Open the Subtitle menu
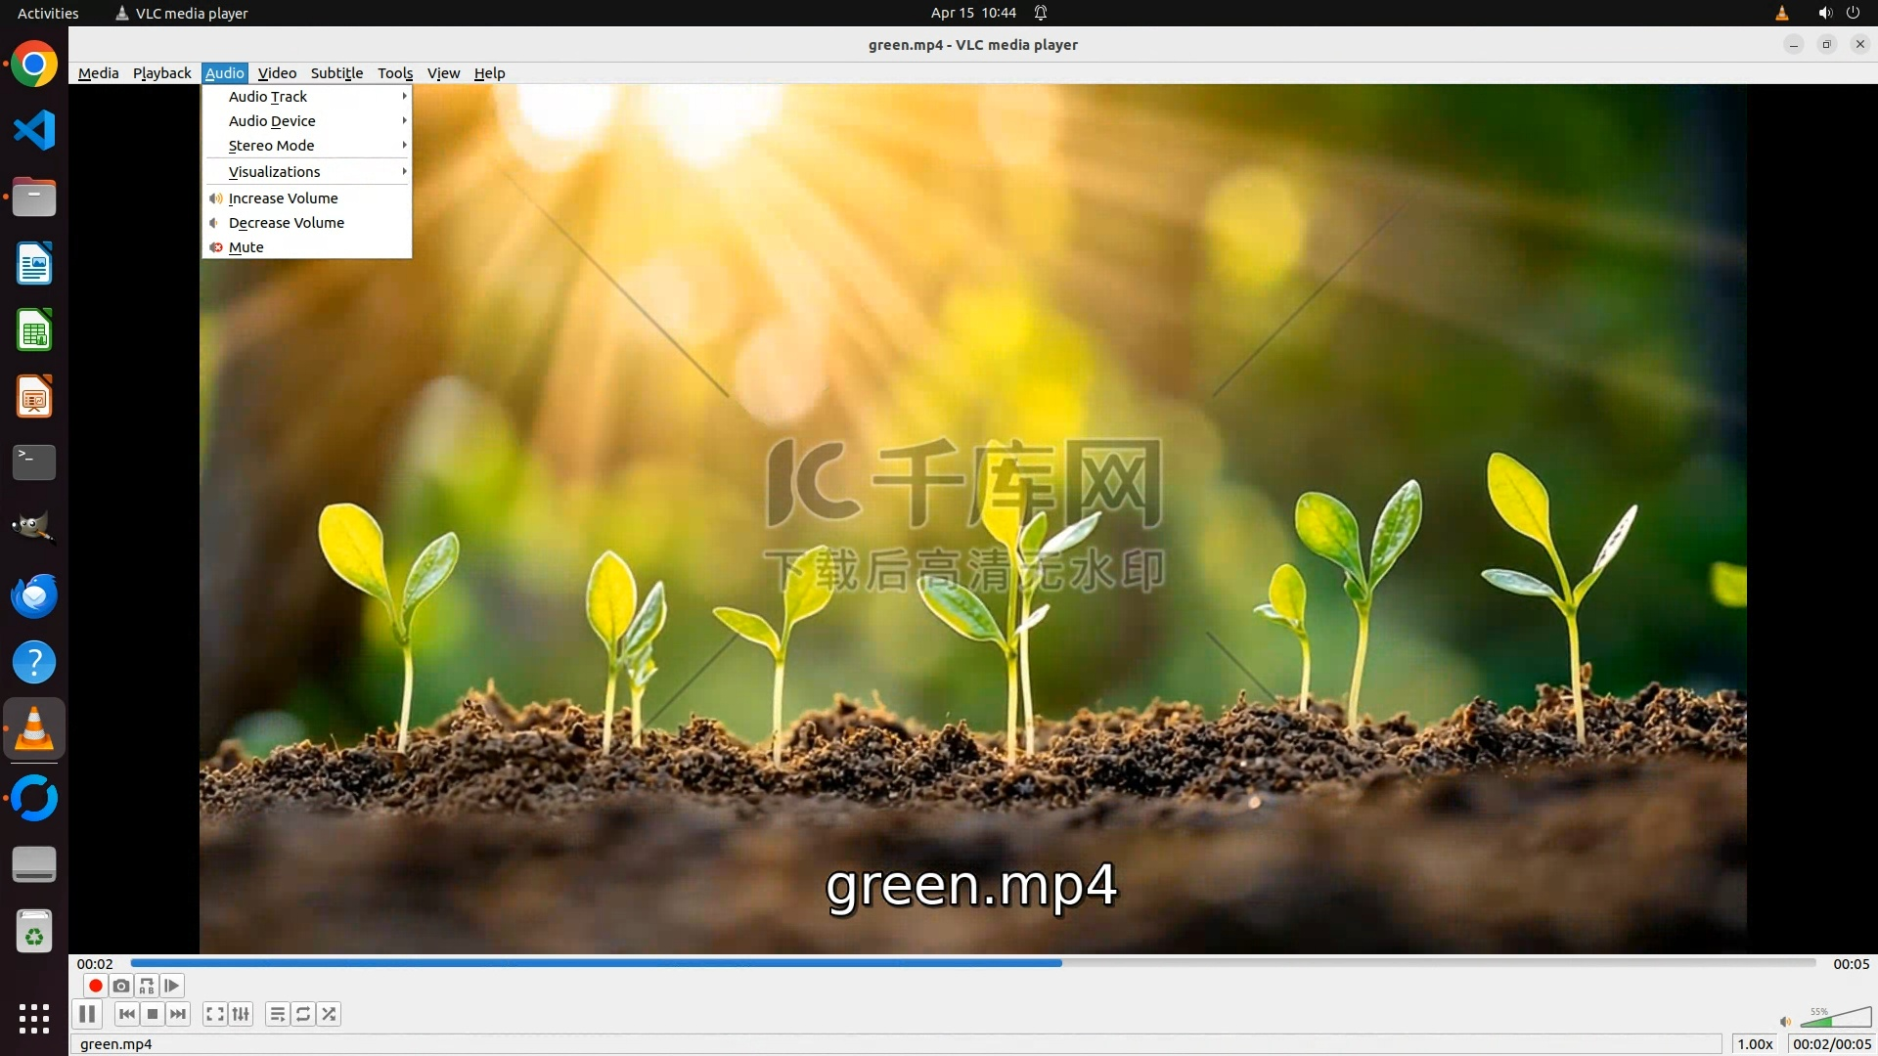Image resolution: width=1878 pixels, height=1056 pixels. tap(336, 73)
